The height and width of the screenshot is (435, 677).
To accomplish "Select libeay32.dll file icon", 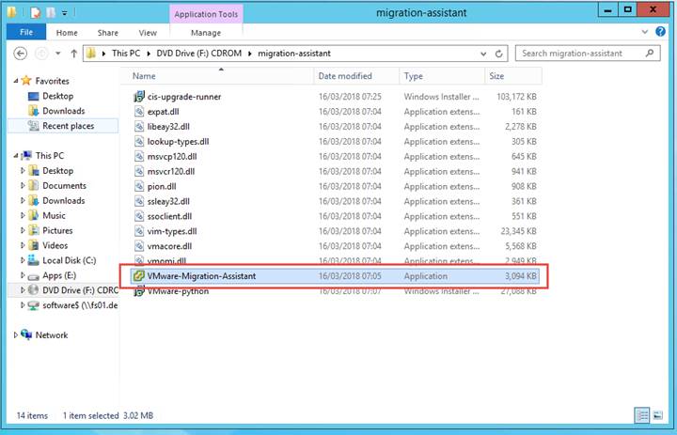I will [139, 127].
